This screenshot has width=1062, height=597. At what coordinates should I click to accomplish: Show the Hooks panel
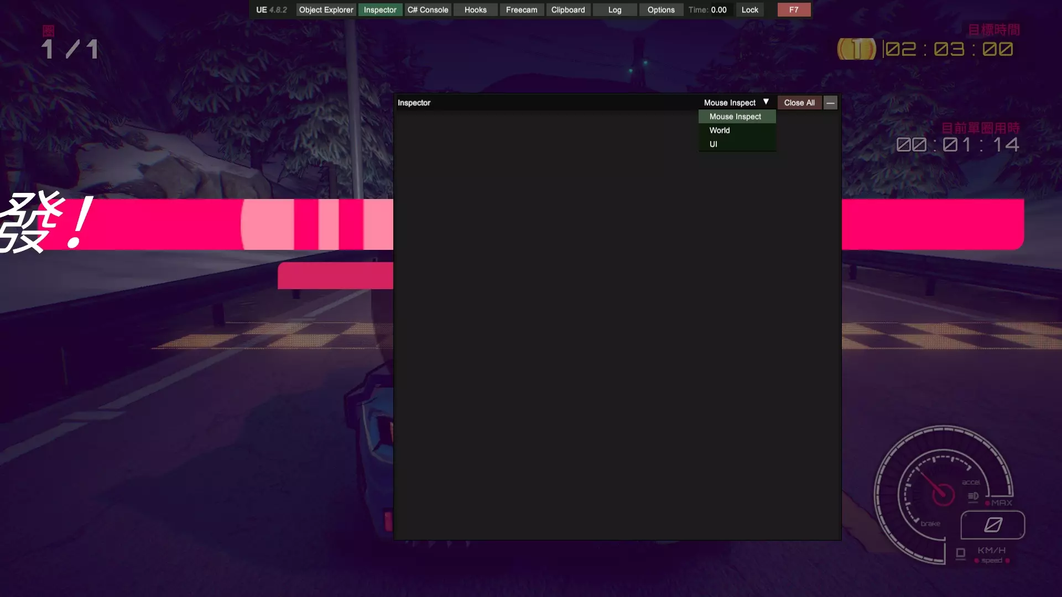point(475,10)
